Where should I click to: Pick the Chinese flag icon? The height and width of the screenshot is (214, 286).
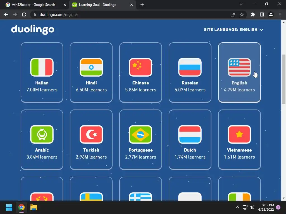click(140, 67)
